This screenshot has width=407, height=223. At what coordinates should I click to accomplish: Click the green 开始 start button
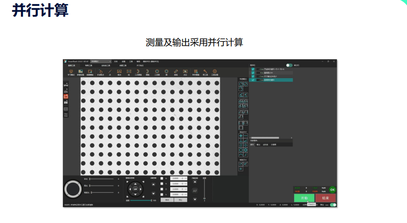[x=304, y=198]
